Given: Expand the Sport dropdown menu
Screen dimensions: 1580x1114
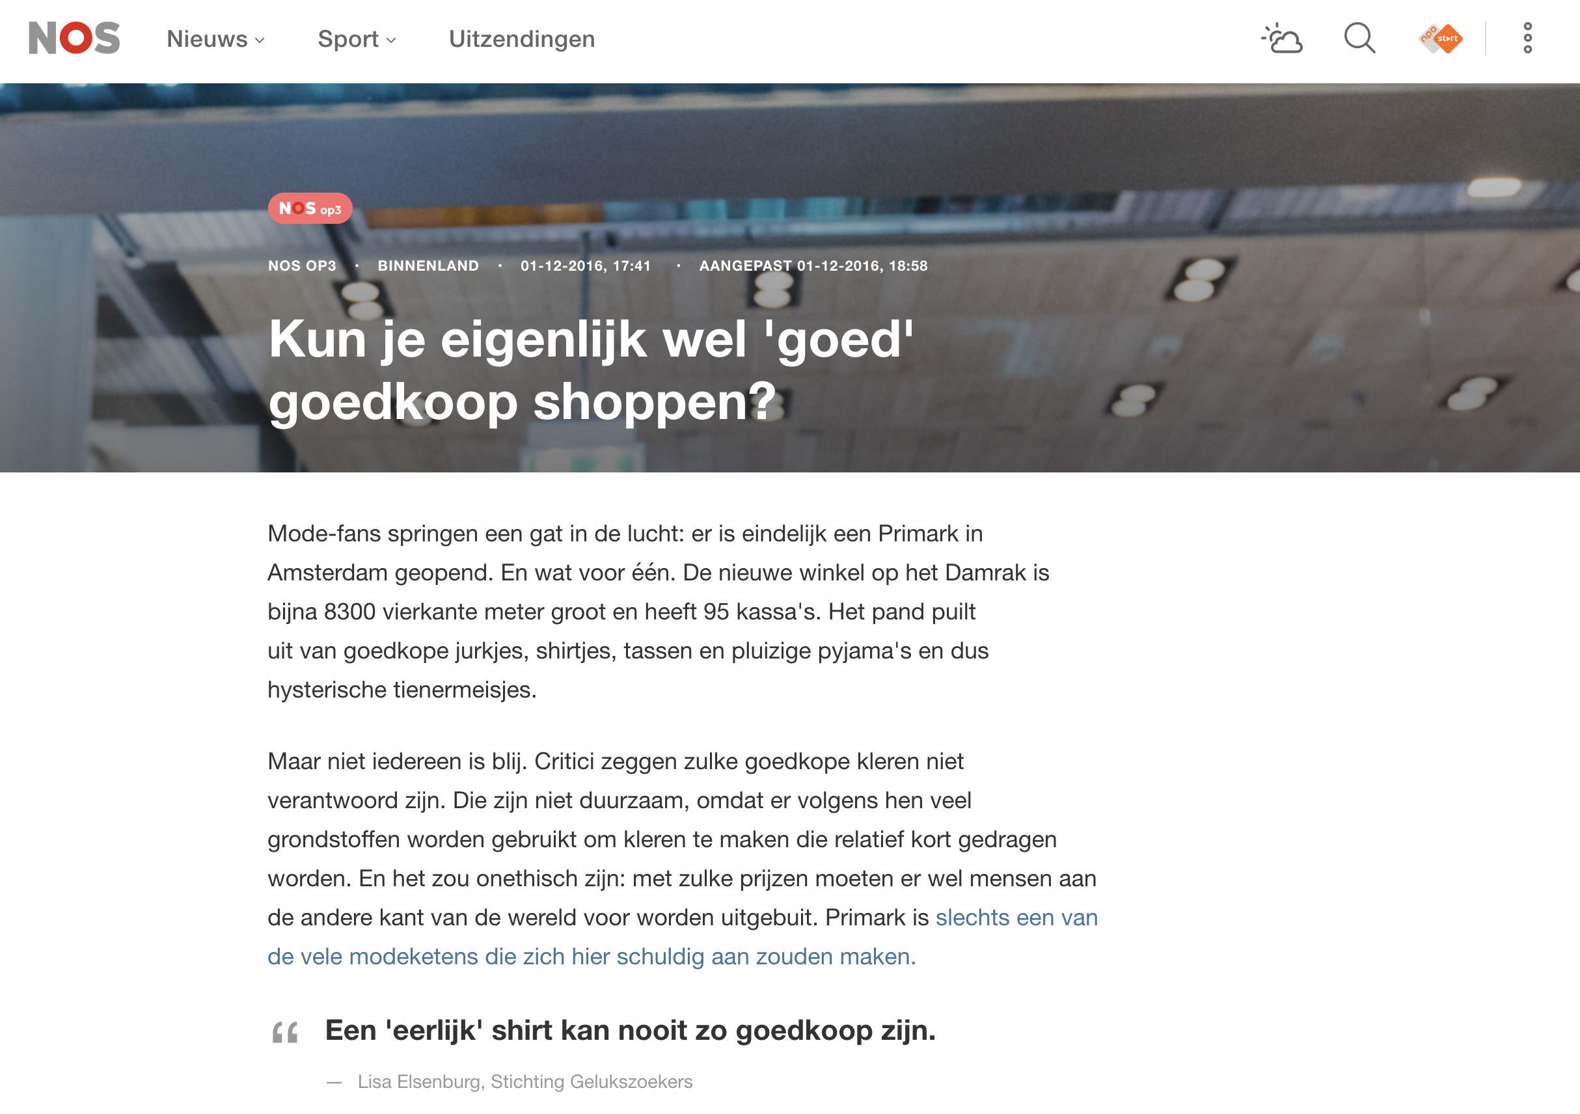Looking at the screenshot, I should tap(357, 39).
